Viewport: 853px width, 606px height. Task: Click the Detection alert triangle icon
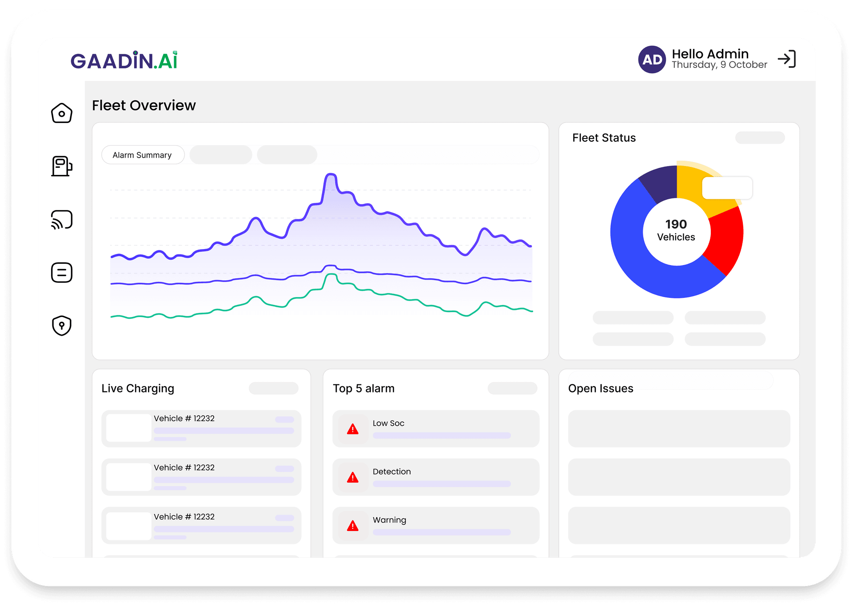352,478
